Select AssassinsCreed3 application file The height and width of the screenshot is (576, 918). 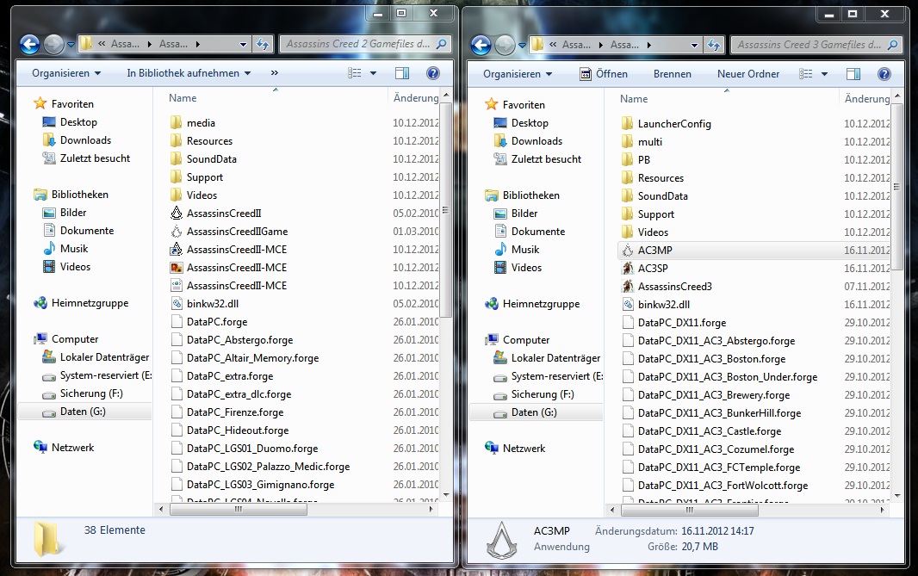(x=667, y=286)
